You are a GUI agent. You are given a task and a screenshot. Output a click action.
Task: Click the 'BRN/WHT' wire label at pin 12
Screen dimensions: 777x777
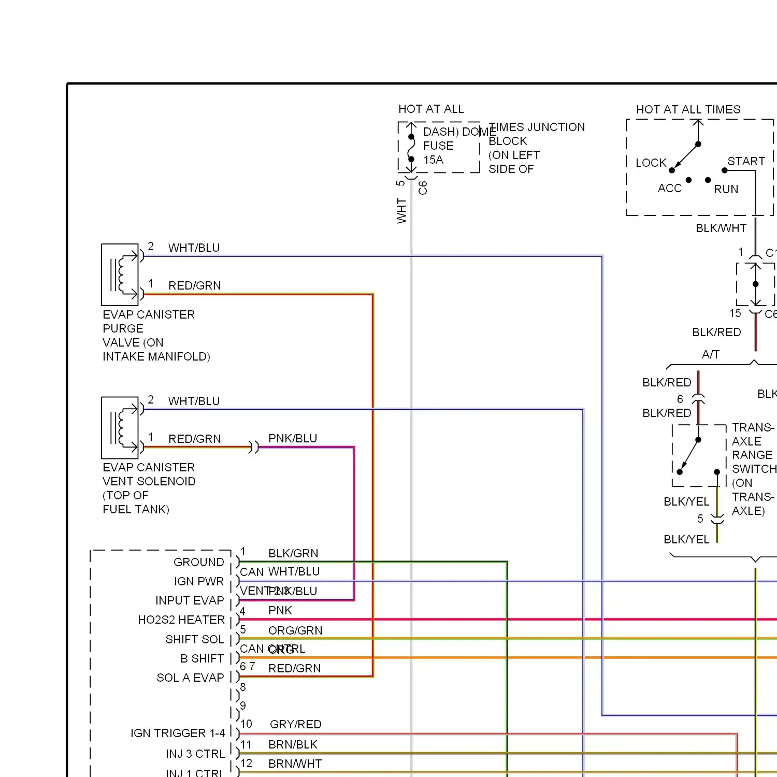pyautogui.click(x=295, y=764)
